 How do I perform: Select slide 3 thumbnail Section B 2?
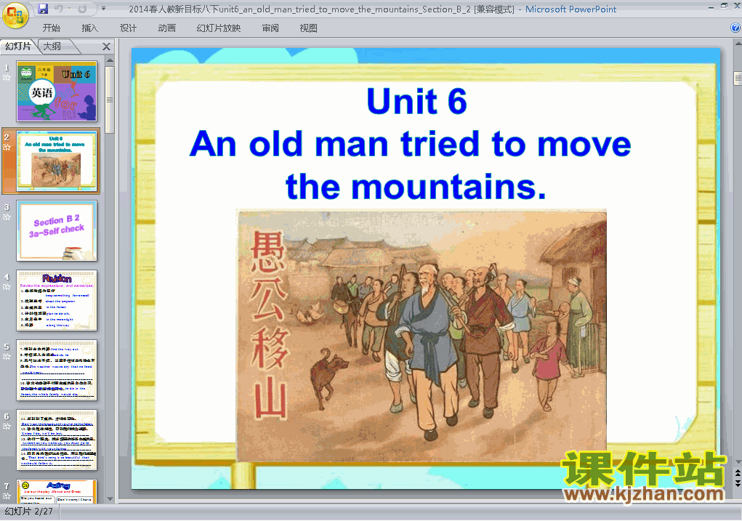(x=57, y=231)
